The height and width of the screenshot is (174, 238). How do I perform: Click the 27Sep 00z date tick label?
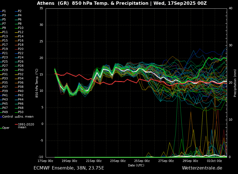[x=166, y=161]
